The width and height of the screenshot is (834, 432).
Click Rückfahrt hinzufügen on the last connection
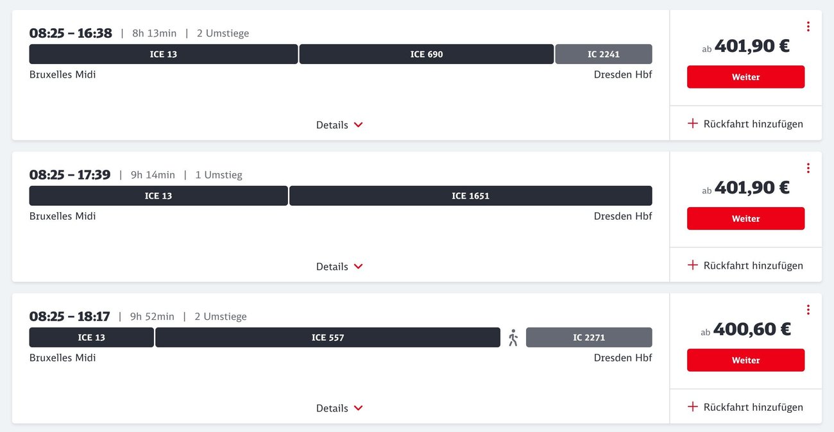click(745, 406)
